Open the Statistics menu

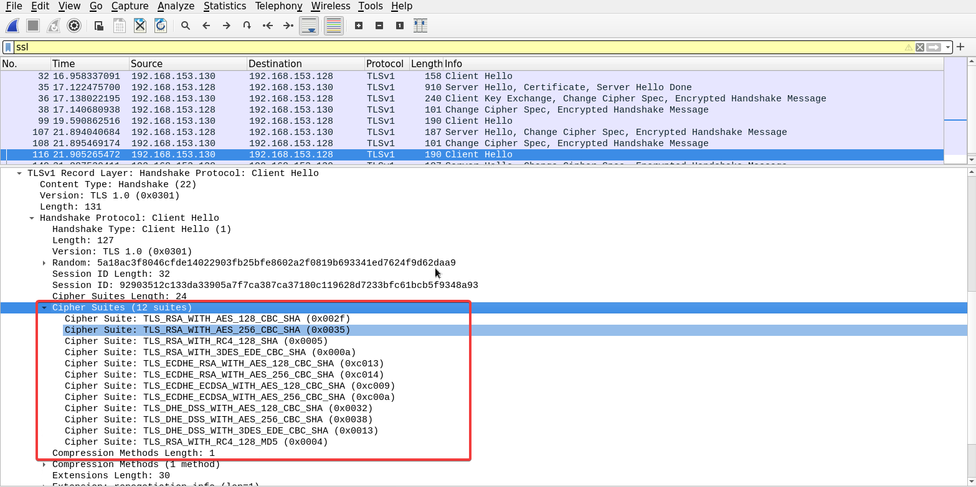pos(224,6)
